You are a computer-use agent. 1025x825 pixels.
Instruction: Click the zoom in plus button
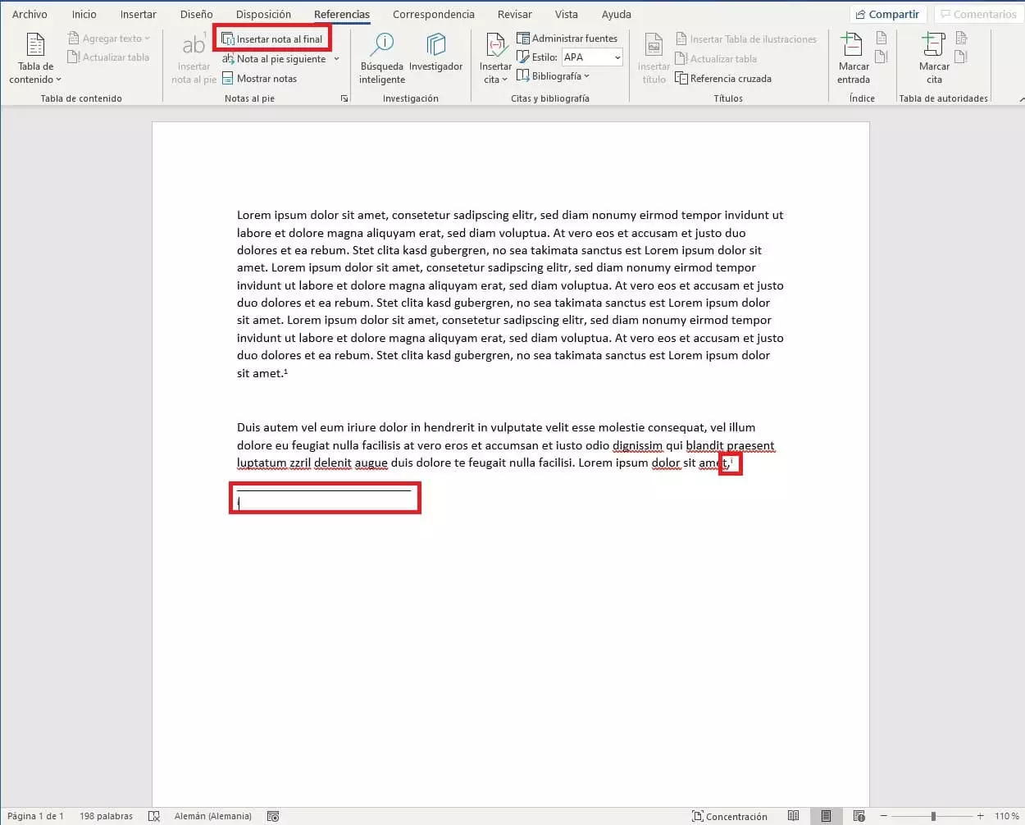[980, 816]
